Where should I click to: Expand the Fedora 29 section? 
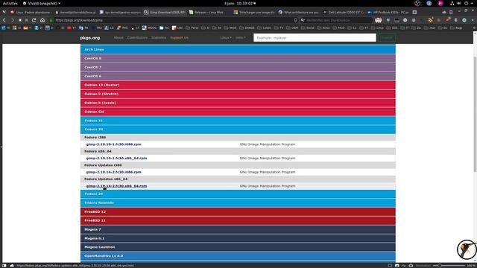238,194
